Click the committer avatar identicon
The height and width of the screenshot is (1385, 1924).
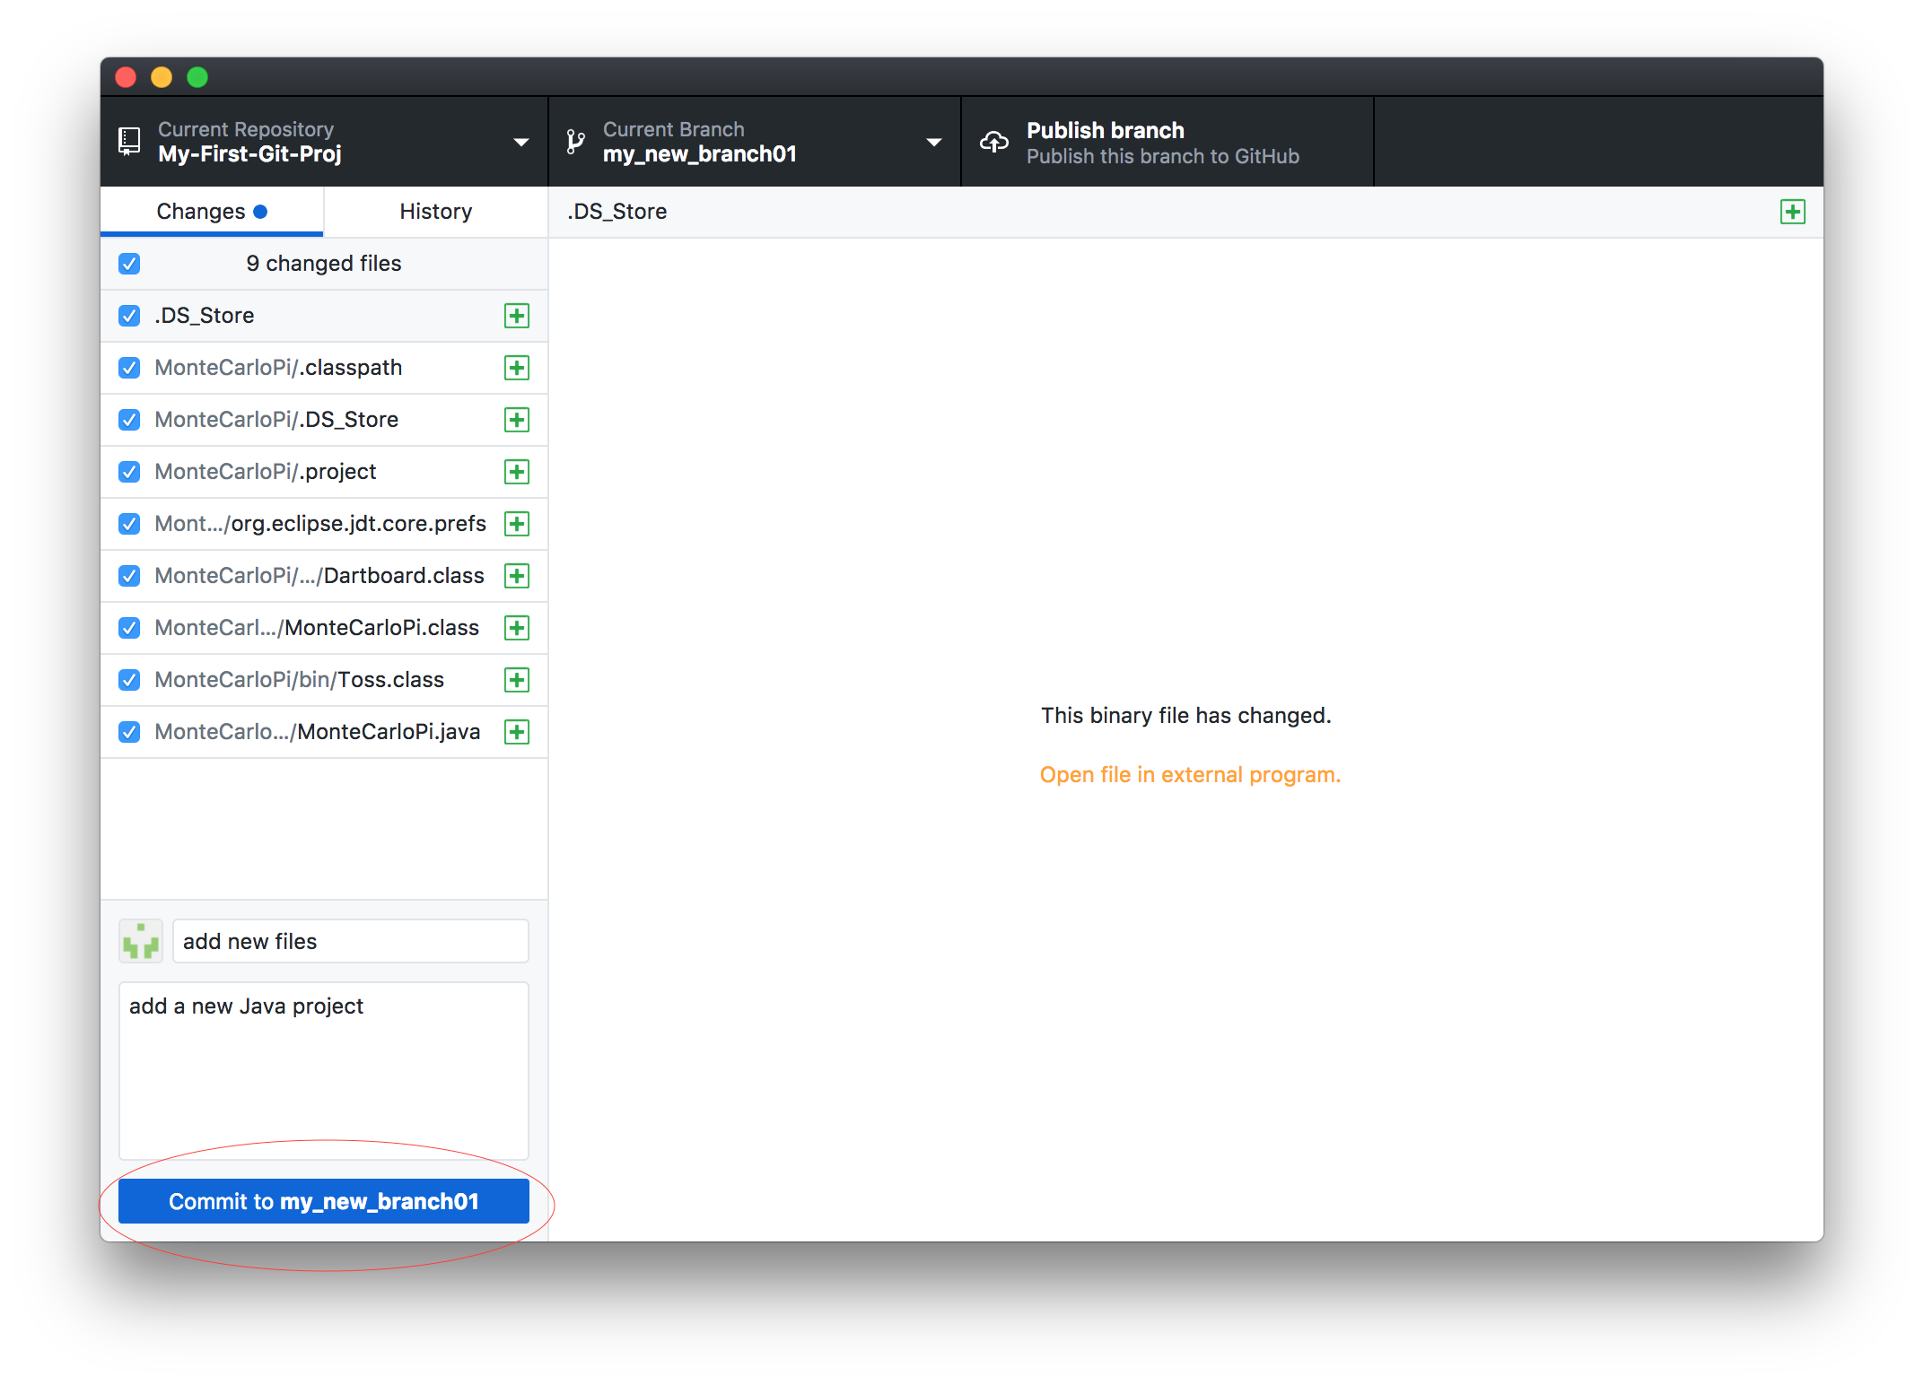coord(141,942)
